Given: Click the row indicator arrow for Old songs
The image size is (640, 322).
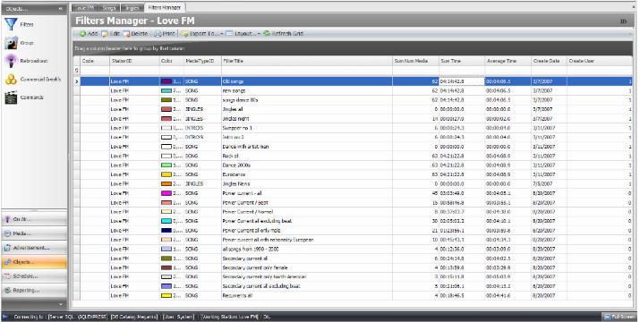Looking at the screenshot, I should click(x=77, y=81).
